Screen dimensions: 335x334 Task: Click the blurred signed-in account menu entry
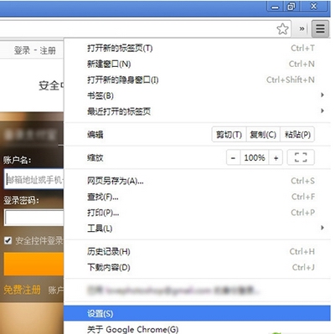(x=197, y=290)
